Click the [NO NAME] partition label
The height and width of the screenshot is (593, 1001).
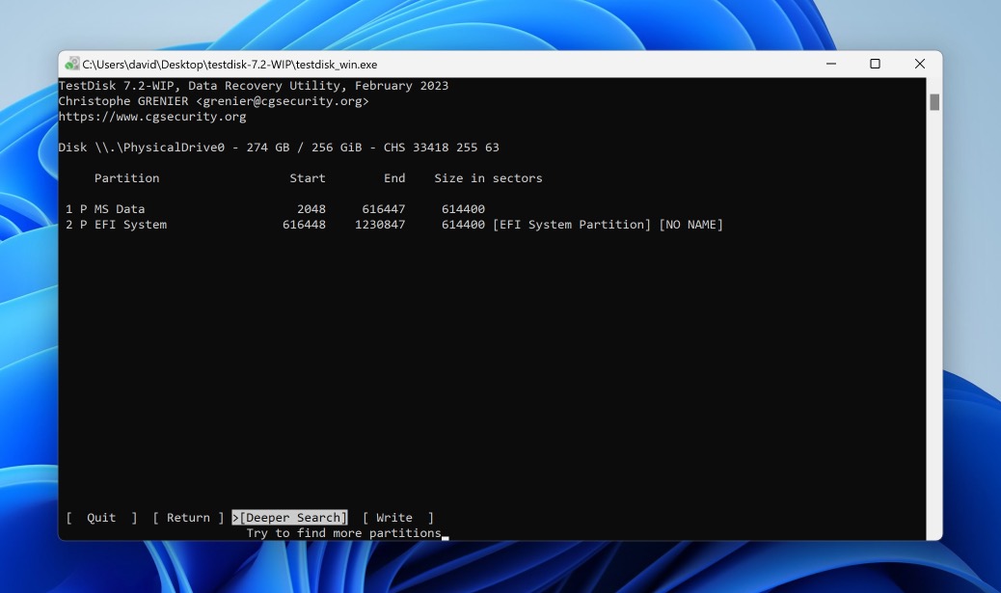[x=690, y=225]
